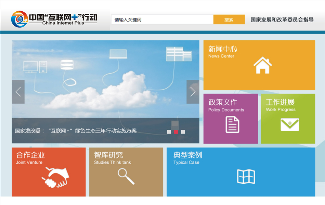This screenshot has height=205, width=325.
Task: Click the Typical Case map icon
Action: (246, 177)
